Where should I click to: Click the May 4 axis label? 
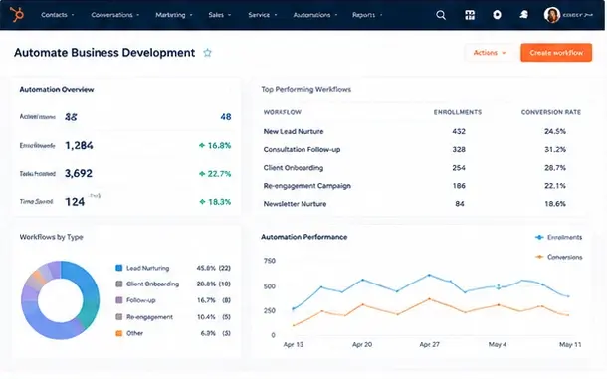coord(498,344)
